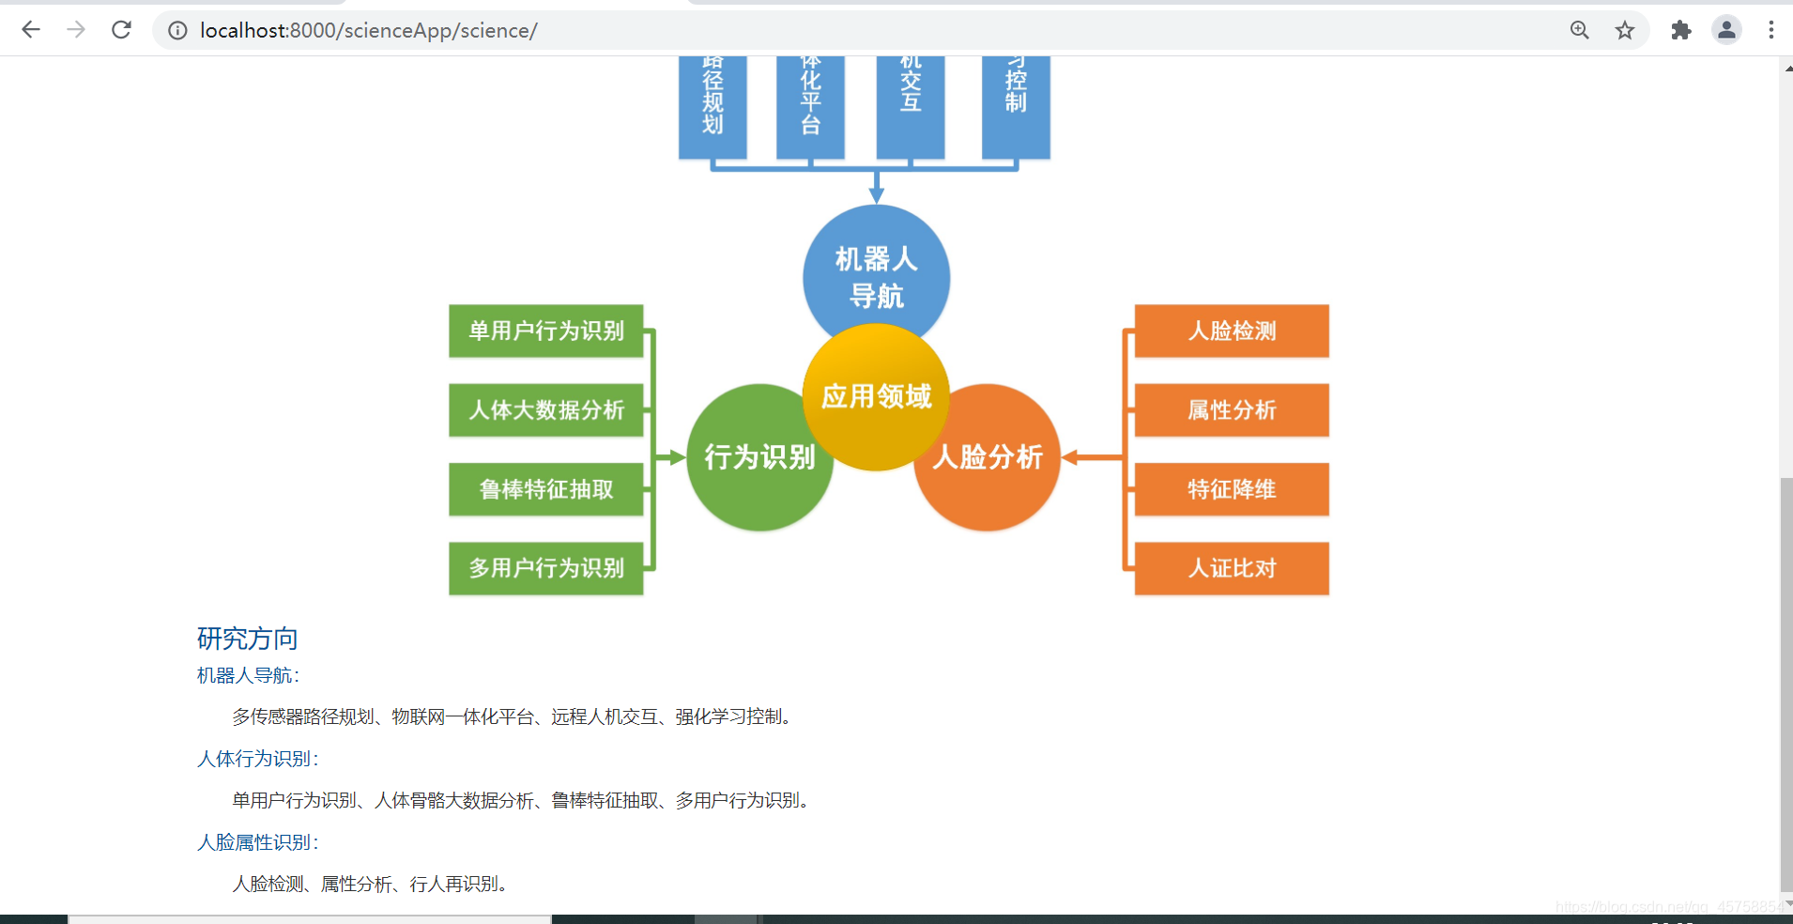Open the Chrome three-dot menu
Viewport: 1793px width, 924px height.
click(1771, 30)
